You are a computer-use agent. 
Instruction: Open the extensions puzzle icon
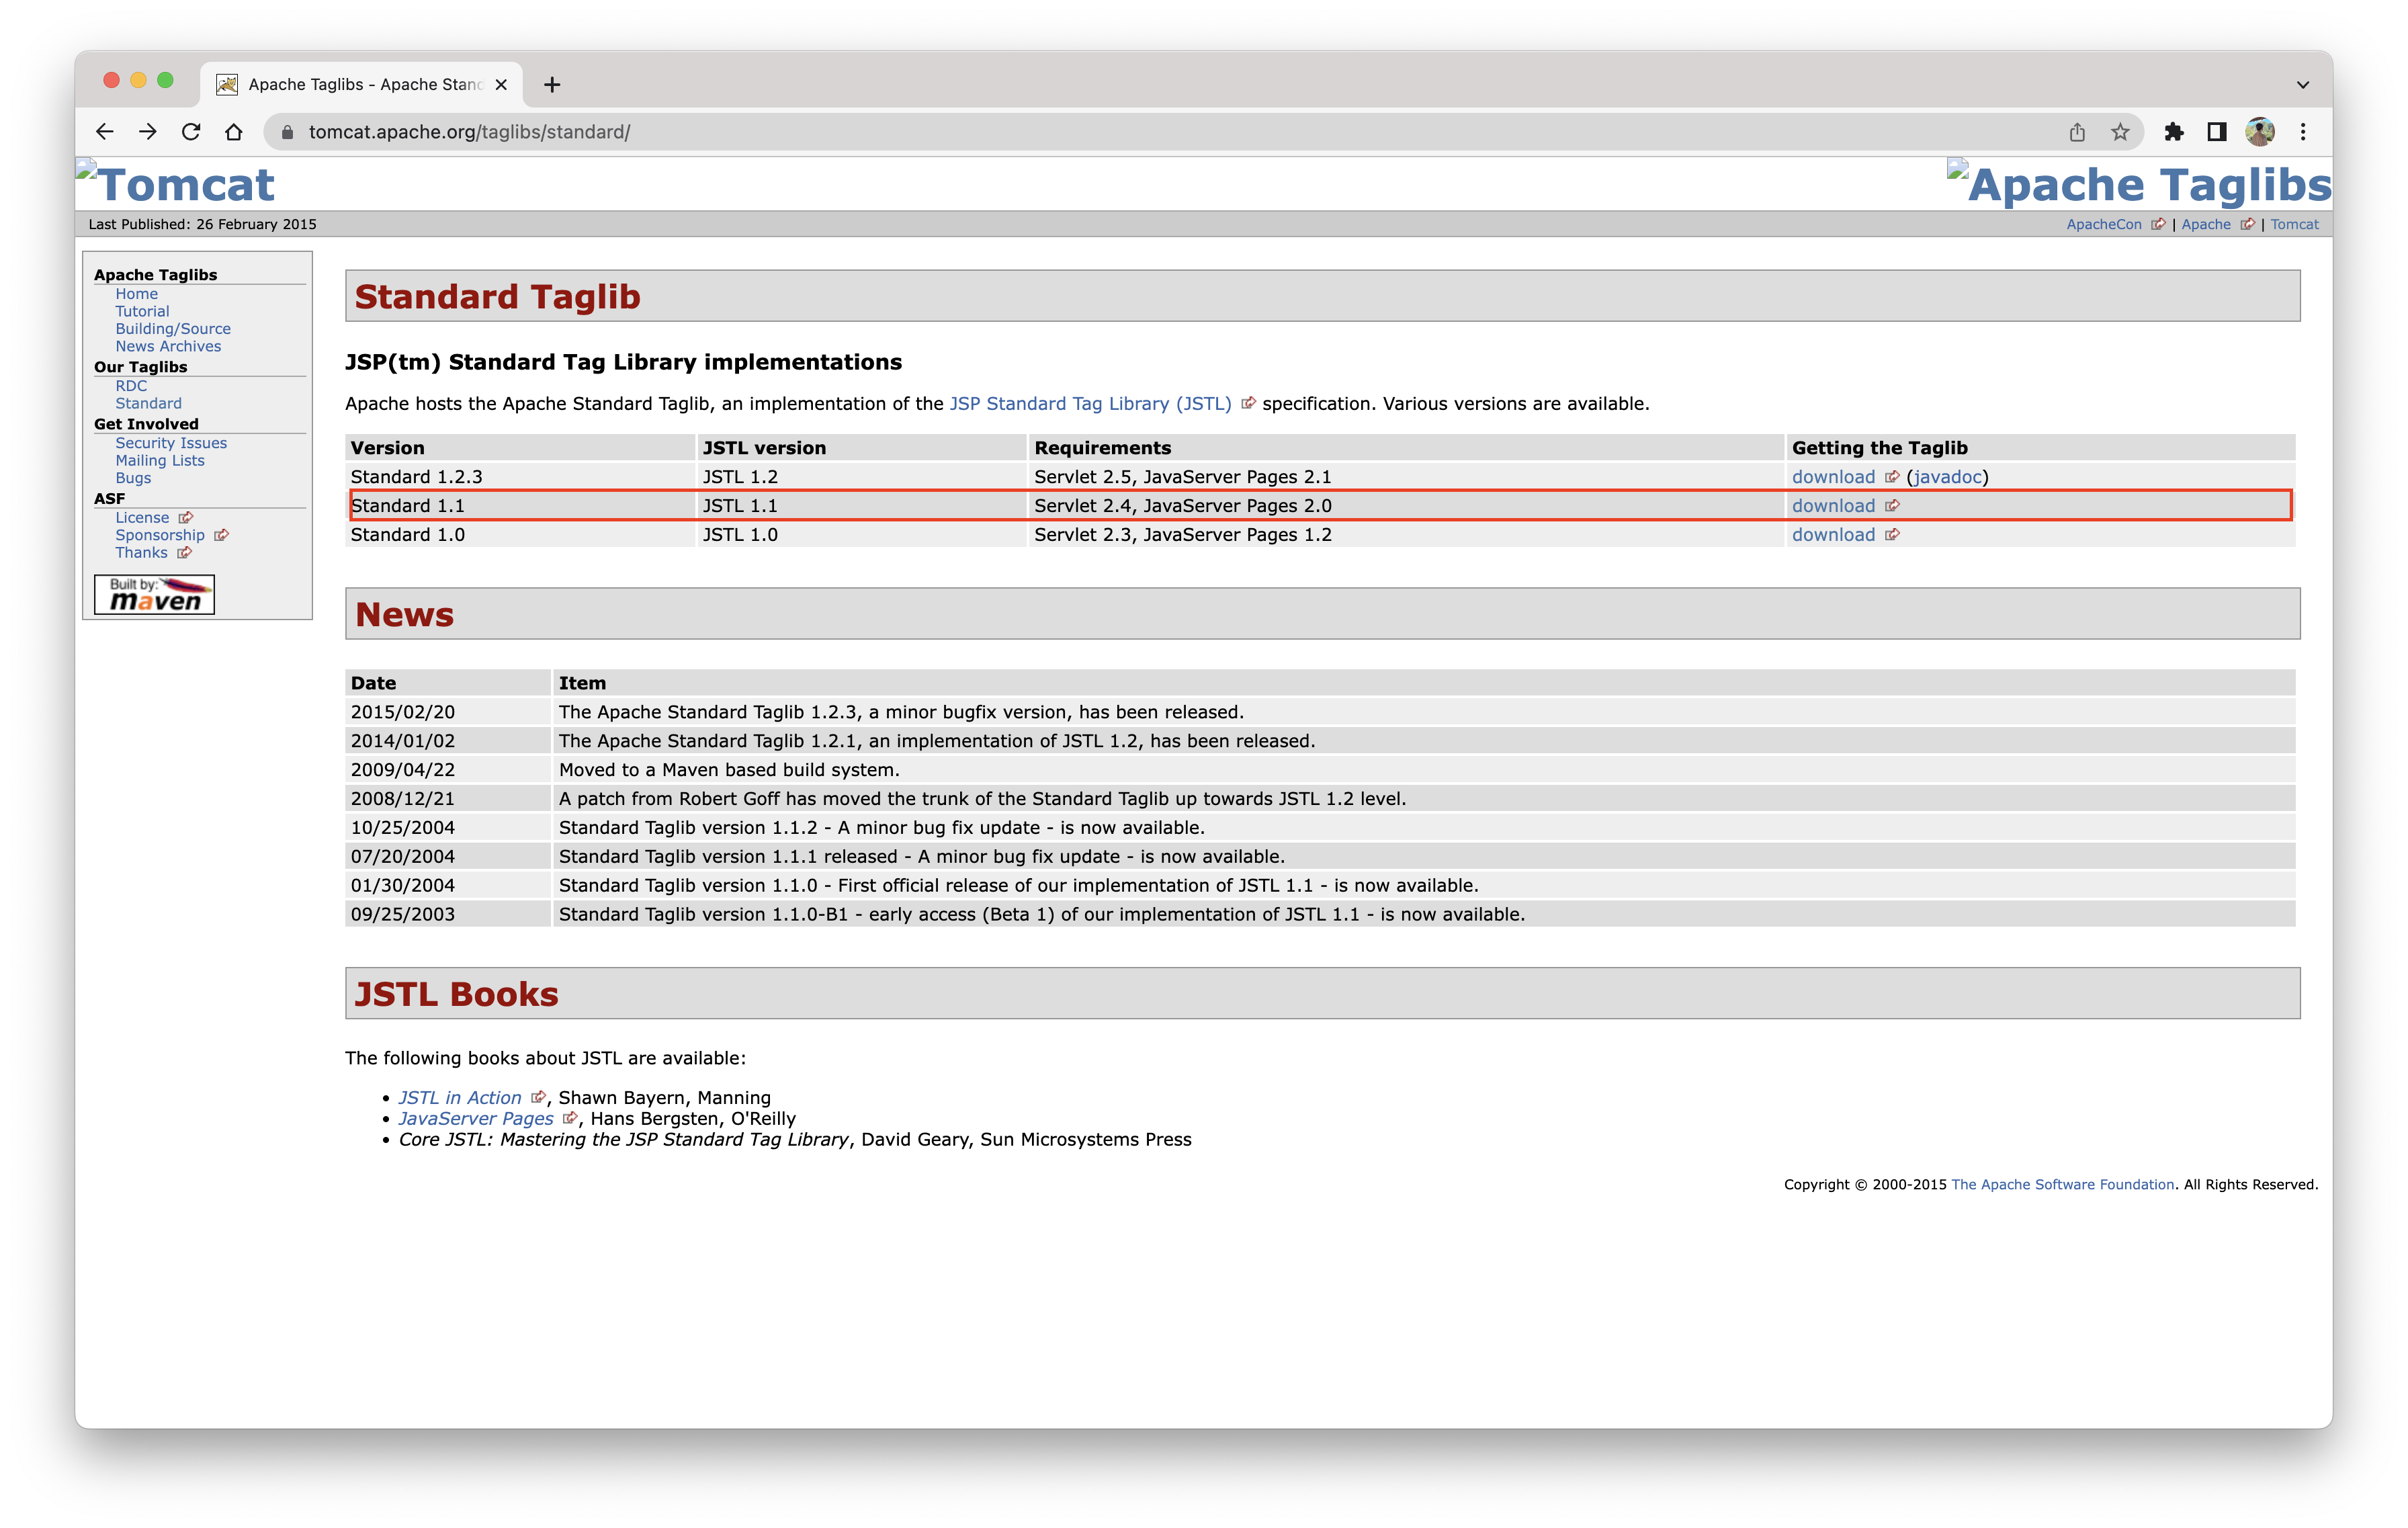click(x=2174, y=132)
